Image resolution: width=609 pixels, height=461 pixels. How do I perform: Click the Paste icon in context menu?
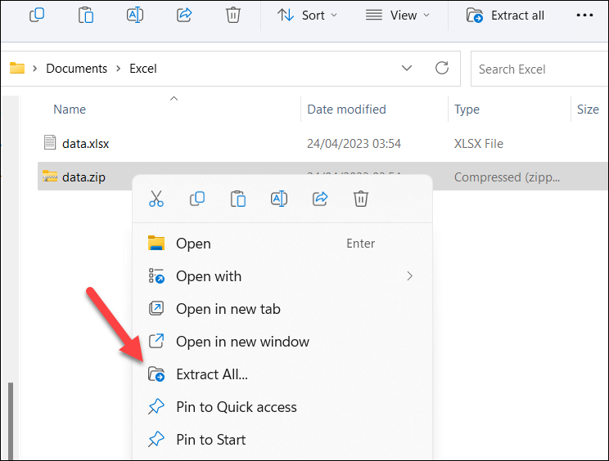point(238,199)
